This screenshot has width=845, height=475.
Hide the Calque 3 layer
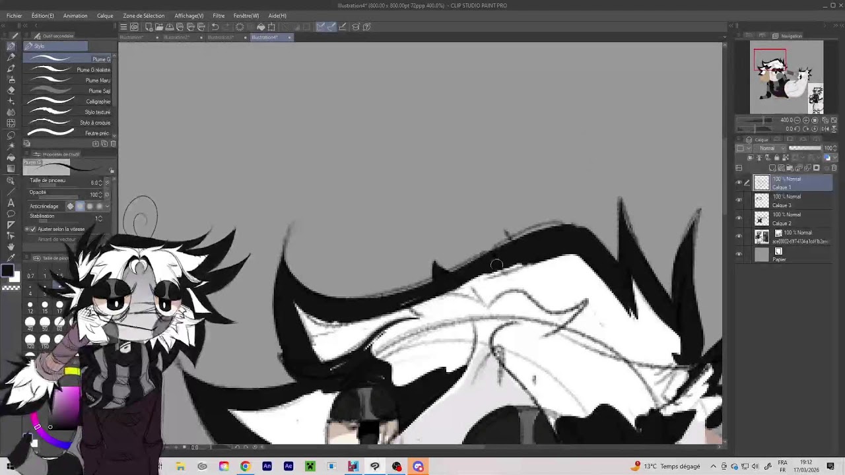point(739,200)
